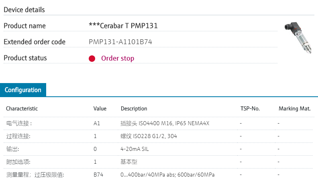Click the red Order stop status dot
318x185 pixels.
[x=92, y=59]
